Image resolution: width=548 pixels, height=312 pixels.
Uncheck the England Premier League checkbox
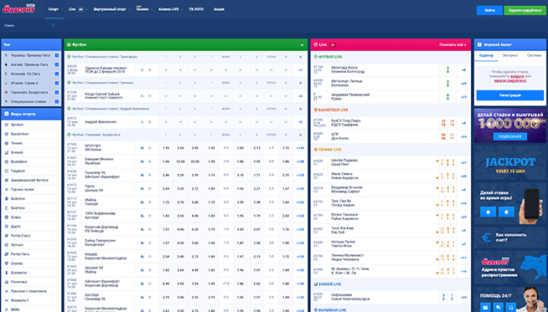click(57, 64)
